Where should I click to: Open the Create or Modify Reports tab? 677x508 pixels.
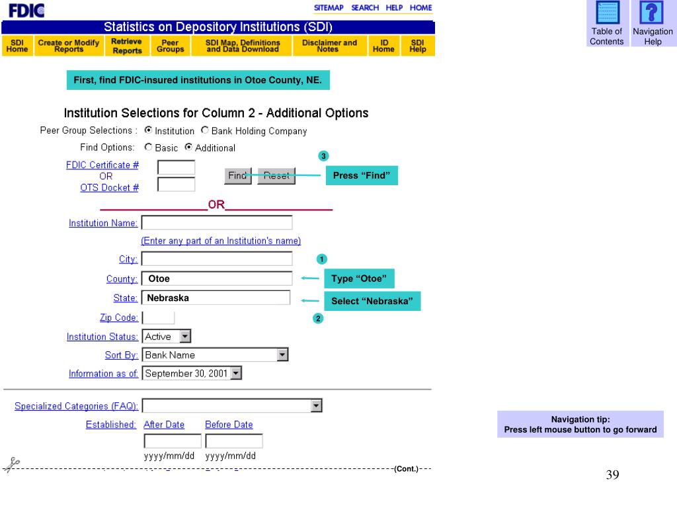point(69,46)
